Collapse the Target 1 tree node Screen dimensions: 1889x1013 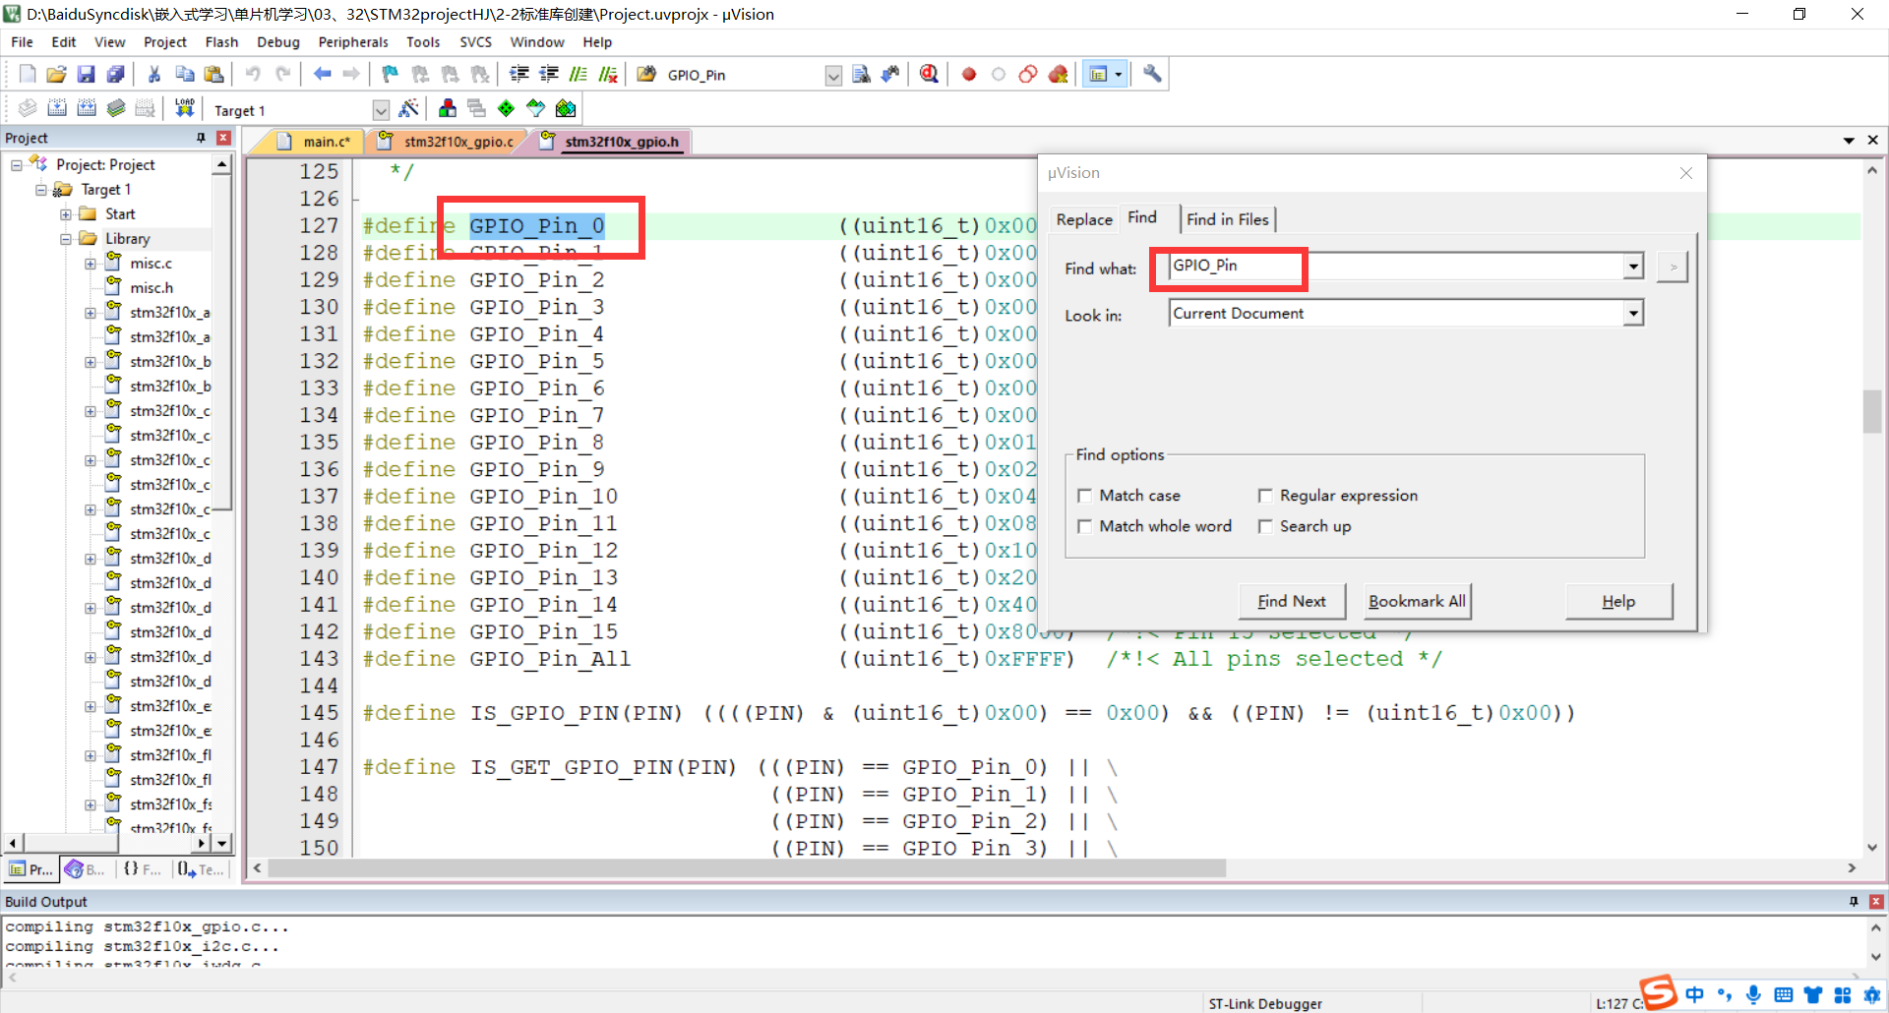click(41, 190)
